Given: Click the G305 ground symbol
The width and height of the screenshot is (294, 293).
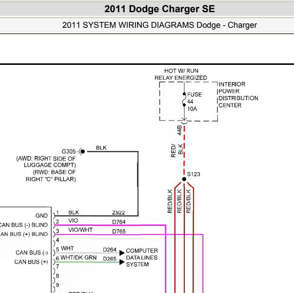Looking at the screenshot, I should click(x=82, y=151).
